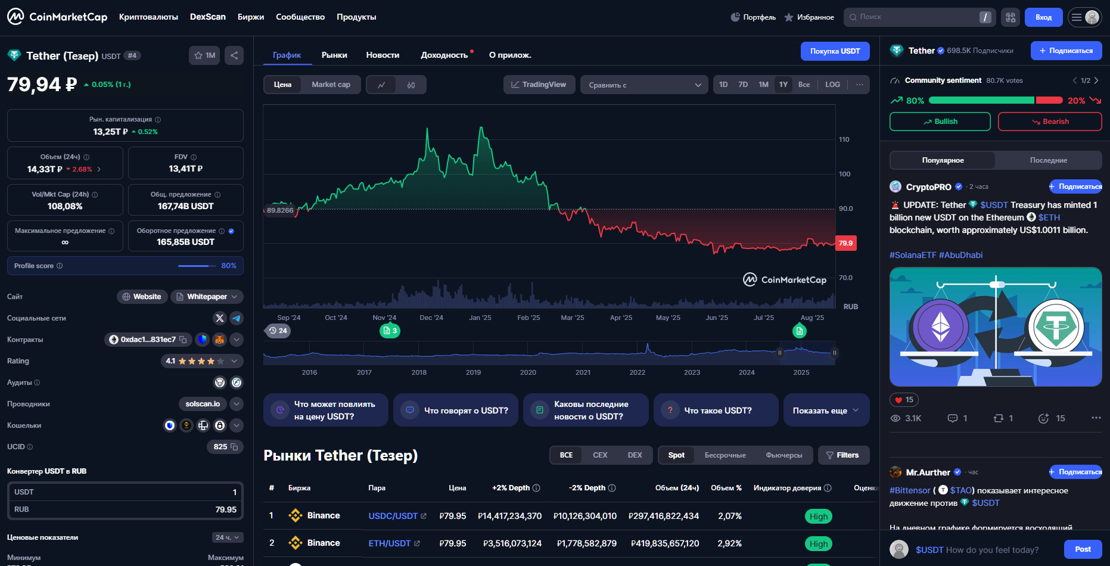Screen dimensions: 1110x566
Task: Open the chart more options ellipsis
Action: pyautogui.click(x=859, y=85)
